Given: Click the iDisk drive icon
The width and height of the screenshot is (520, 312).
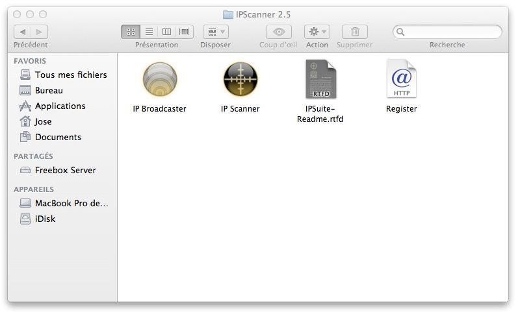Looking at the screenshot, I should point(25,219).
